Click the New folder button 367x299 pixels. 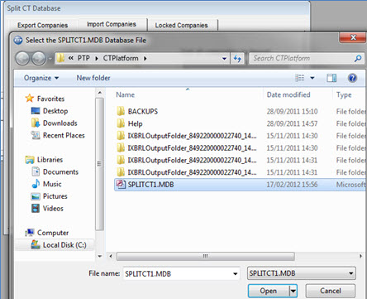pyautogui.click(x=93, y=78)
